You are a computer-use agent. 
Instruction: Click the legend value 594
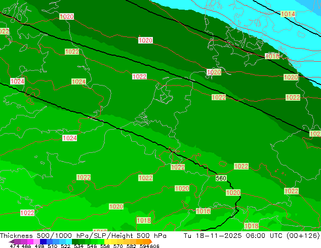click(x=144, y=246)
